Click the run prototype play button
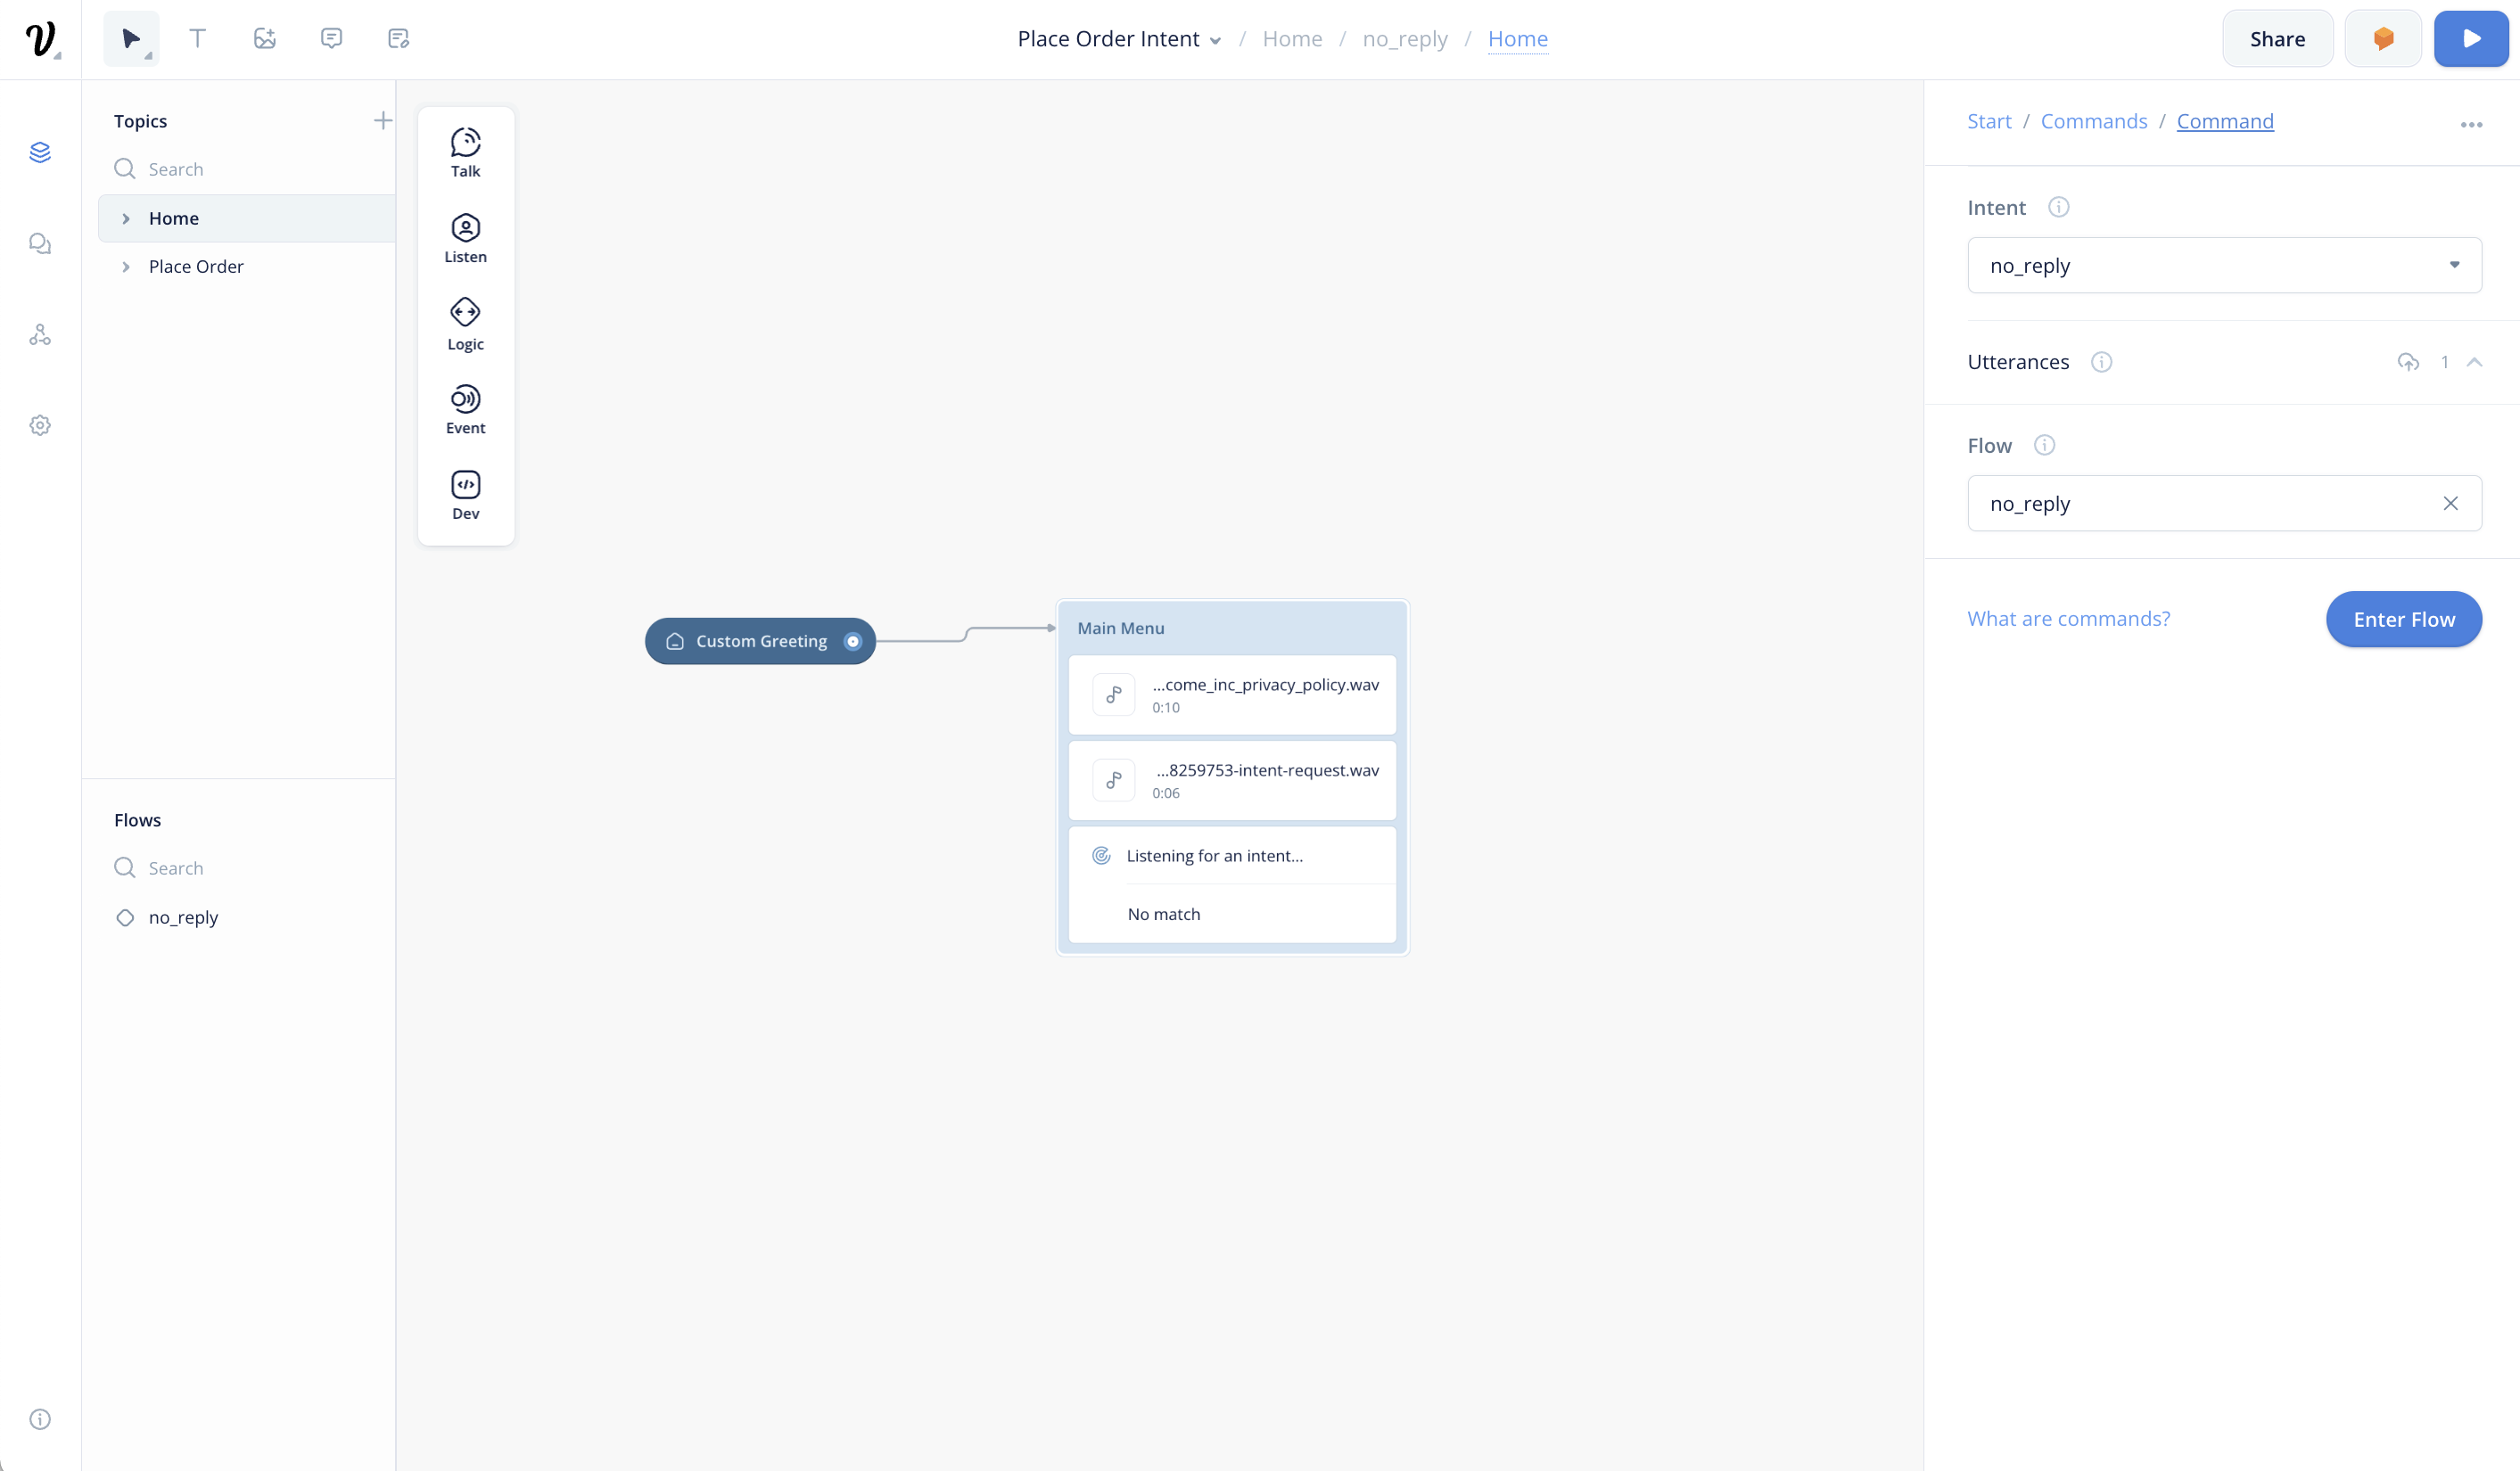 (x=2470, y=39)
